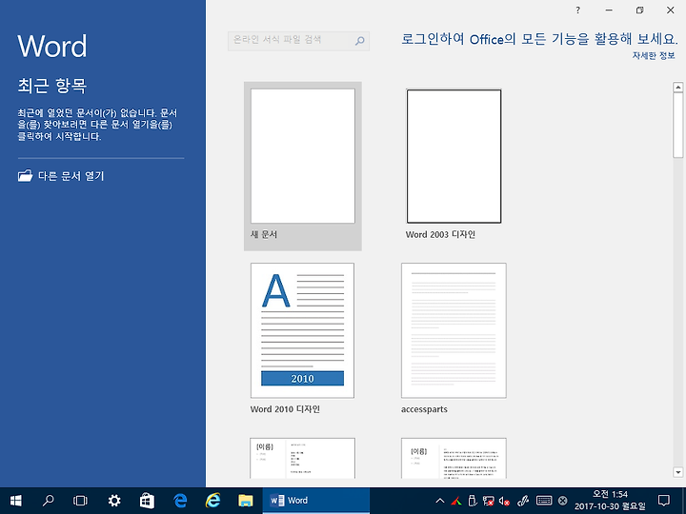Screen dimensions: 686x514
Task: Click the touch keyboard tray icon
Action: 544,501
